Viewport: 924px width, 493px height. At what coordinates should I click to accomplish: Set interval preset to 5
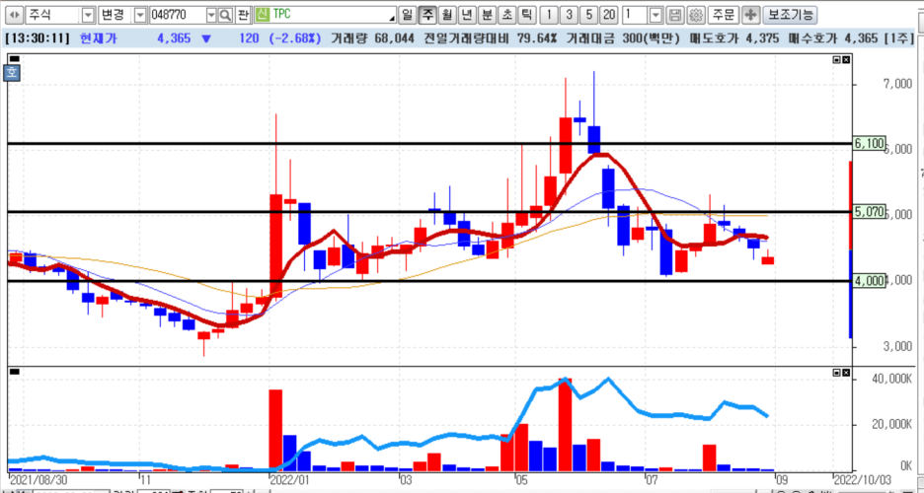click(x=588, y=15)
